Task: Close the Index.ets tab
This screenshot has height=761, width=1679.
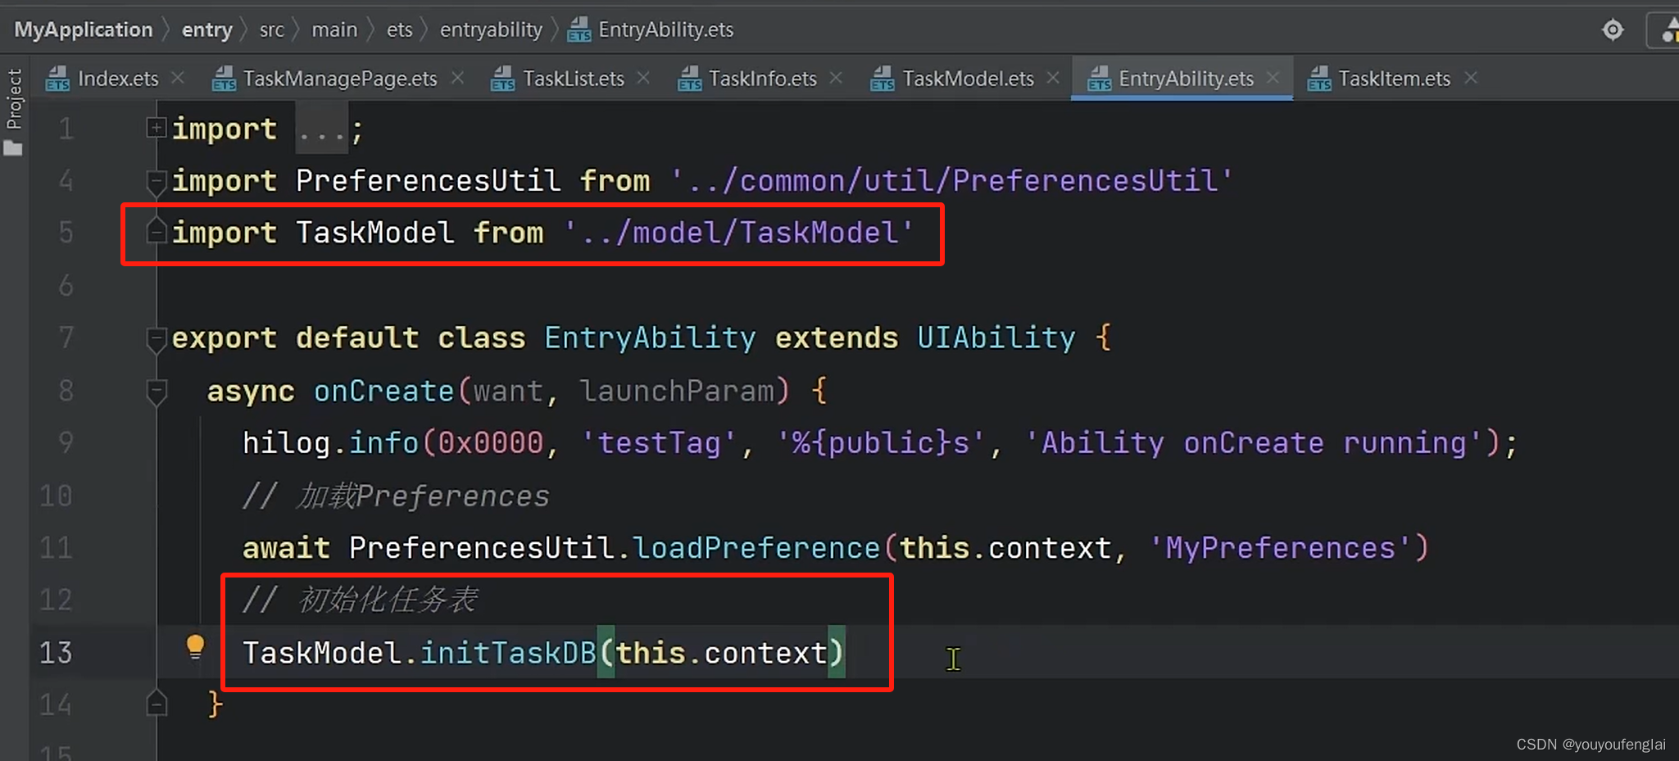Action: tap(178, 78)
